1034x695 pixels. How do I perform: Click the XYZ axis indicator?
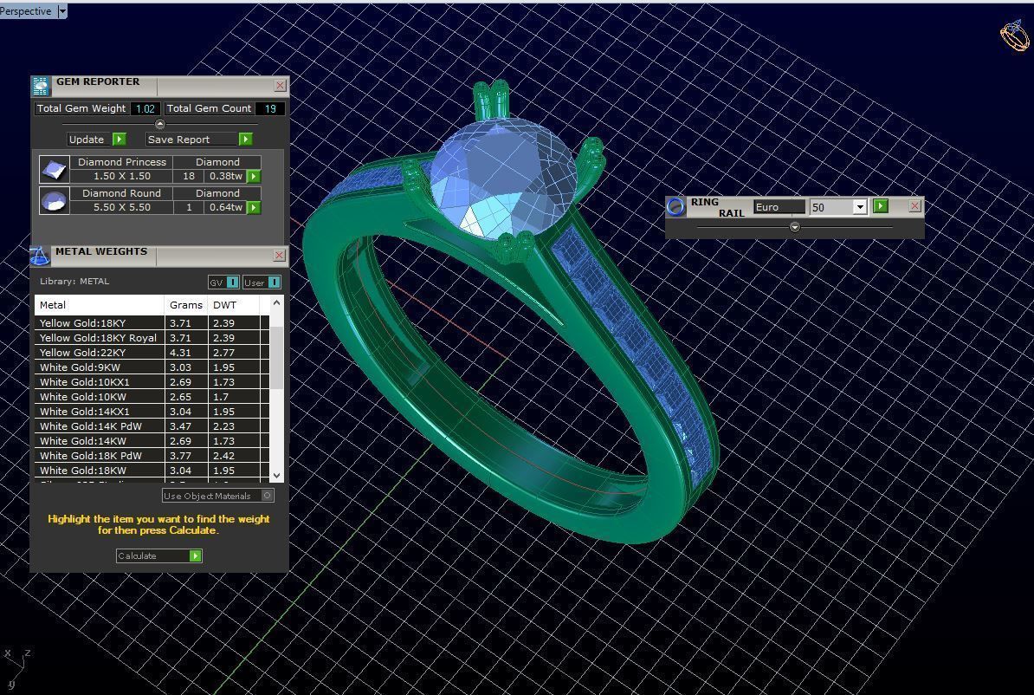[16, 668]
